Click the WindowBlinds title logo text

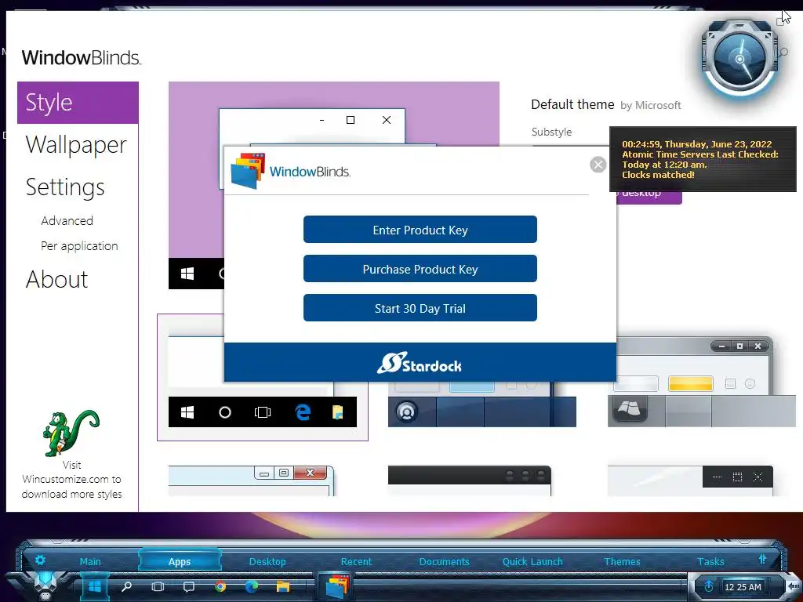[81, 57]
